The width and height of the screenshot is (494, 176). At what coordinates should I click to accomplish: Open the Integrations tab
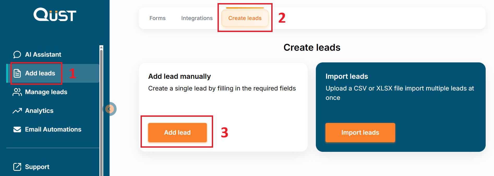[197, 18]
